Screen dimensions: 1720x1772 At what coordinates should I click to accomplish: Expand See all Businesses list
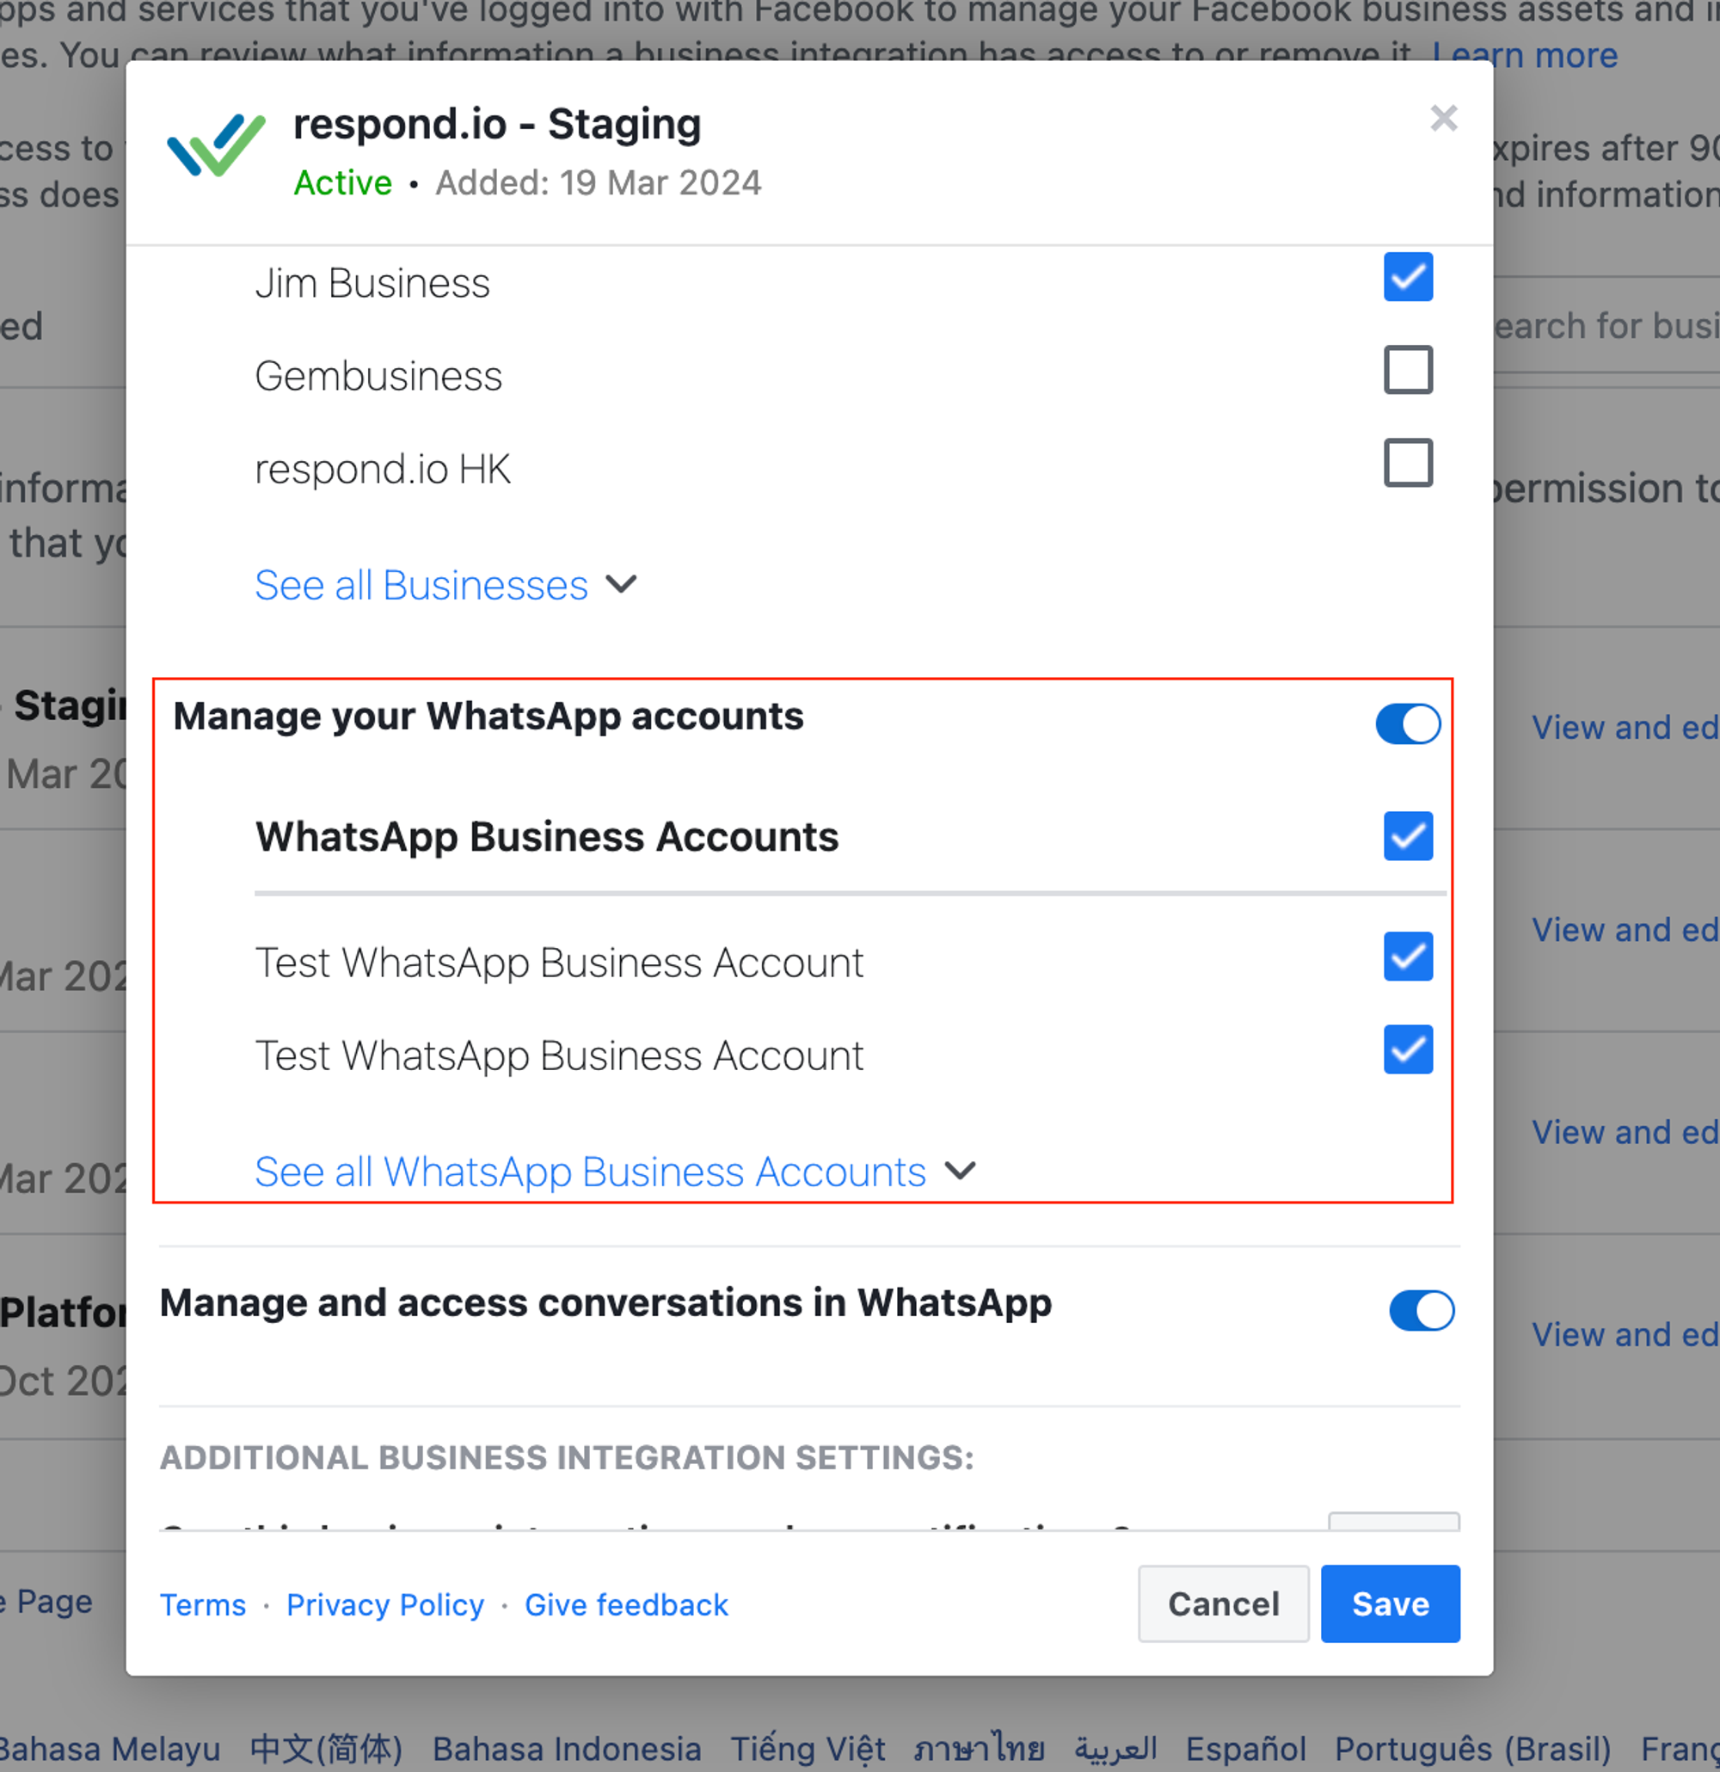(x=421, y=585)
